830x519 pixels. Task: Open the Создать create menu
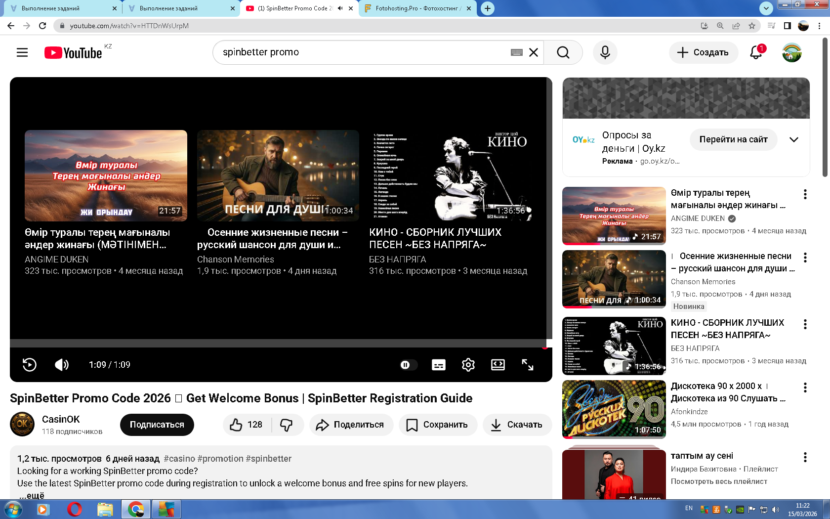pos(703,52)
